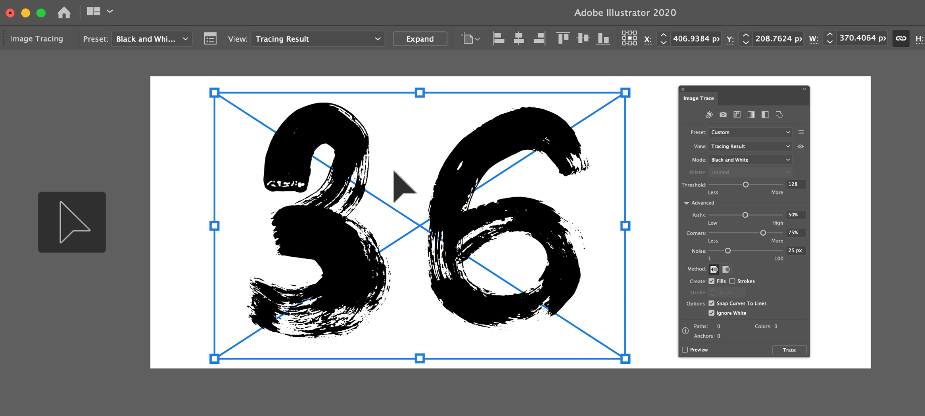Turn on the Preview checkbox
This screenshot has height=416, width=925.
tap(685, 350)
